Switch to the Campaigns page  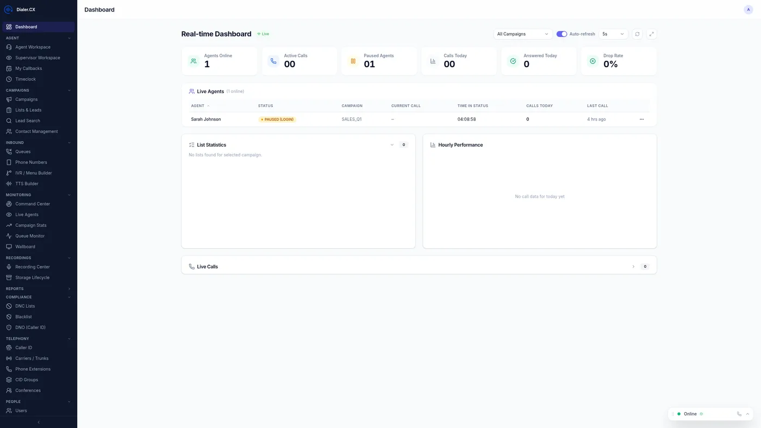tap(26, 99)
